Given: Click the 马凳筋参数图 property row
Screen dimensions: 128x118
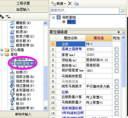Looking at the screenshot, I should point(86,76).
